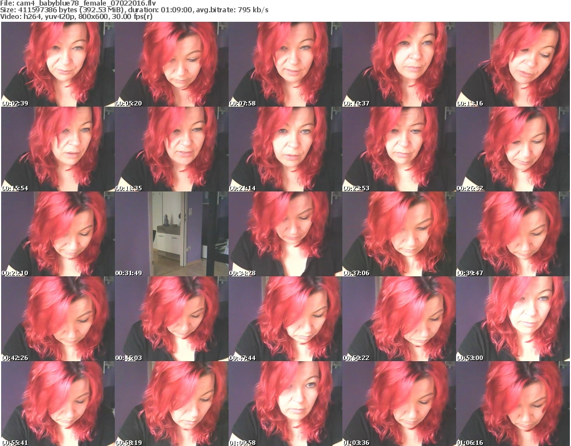
Task: View the frame labeled 00:55:41
Action: click(x=58, y=404)
